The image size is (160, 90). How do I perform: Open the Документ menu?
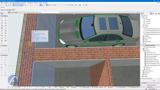click(24, 3)
